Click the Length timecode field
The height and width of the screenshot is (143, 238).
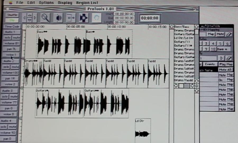(x=124, y=22)
